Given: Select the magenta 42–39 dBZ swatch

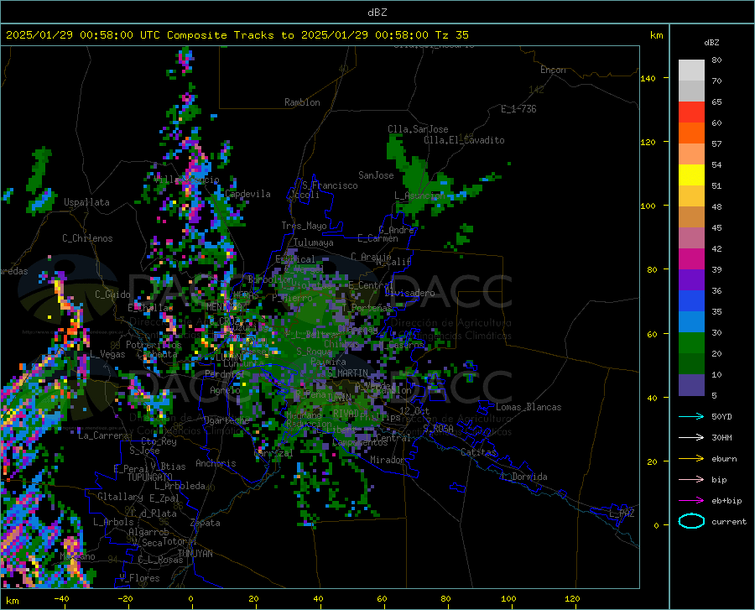Looking at the screenshot, I should point(691,259).
